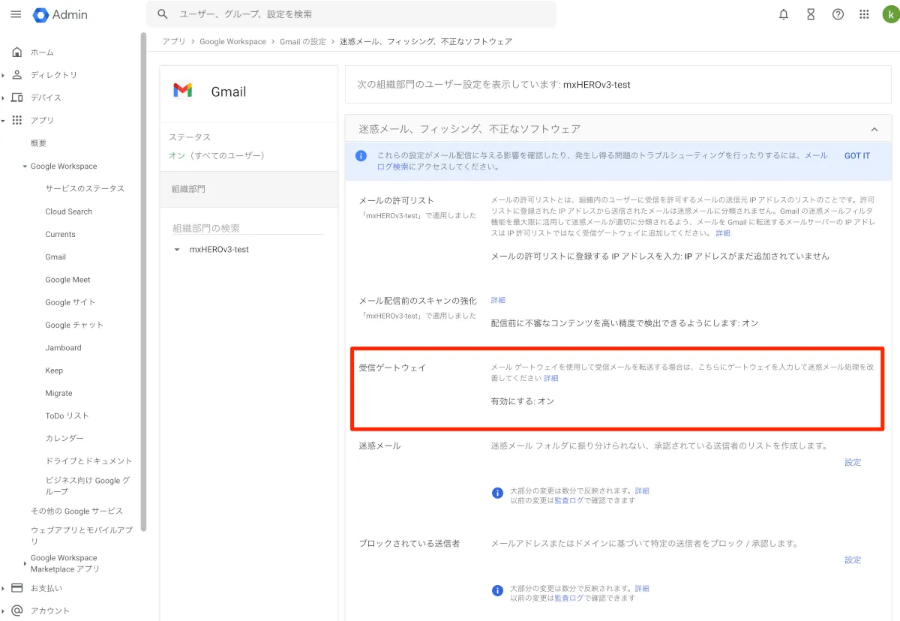Open Cloud Search in sidebar
Screen dimensions: 900x621
click(x=68, y=211)
